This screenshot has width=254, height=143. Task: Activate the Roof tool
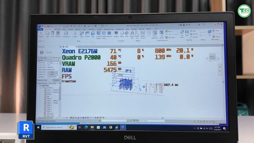82,35
